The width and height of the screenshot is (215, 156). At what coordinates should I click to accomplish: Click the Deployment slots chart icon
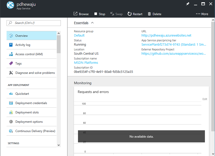(x=11, y=112)
